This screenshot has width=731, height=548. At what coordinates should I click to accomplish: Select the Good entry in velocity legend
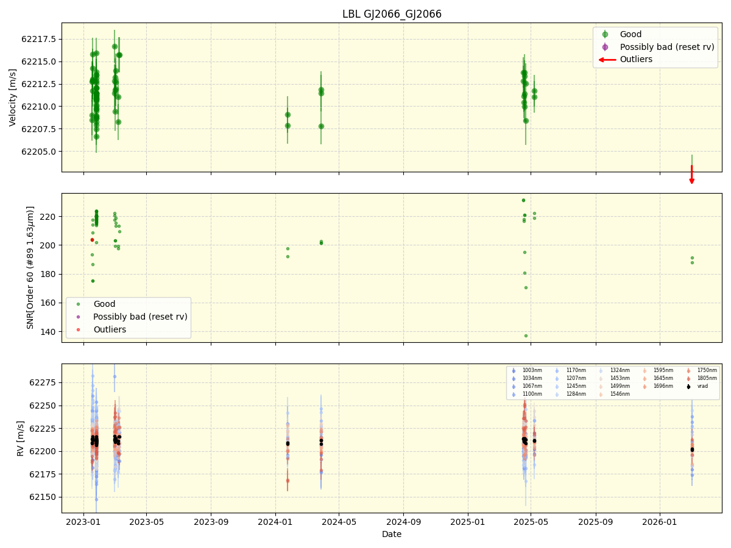pos(630,34)
